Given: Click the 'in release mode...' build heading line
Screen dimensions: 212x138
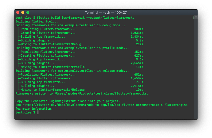Looking at the screenshot, I should [72, 71].
